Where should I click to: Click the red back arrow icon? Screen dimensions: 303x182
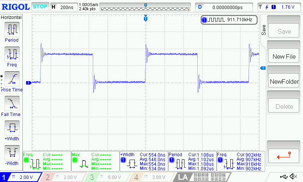pos(284,154)
